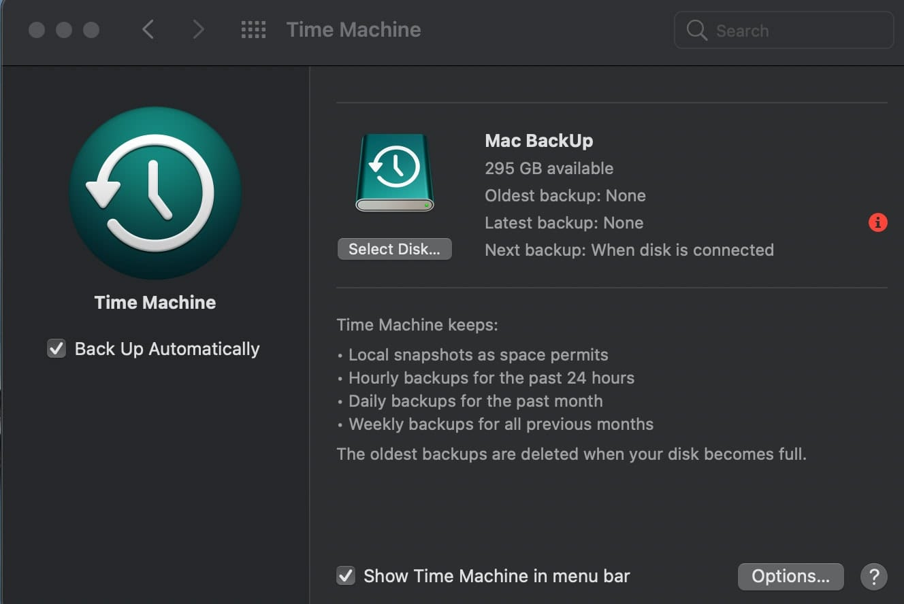Screen dimensions: 904x604
Task: Open the Options… button
Action: pyautogui.click(x=791, y=577)
